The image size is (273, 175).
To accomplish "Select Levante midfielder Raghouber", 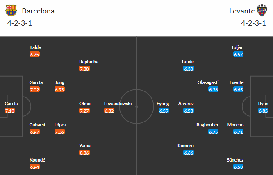I will (208, 125).
